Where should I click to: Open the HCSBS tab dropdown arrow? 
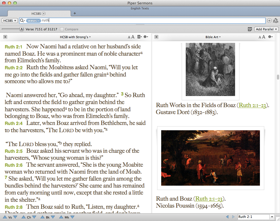pos(44,14)
